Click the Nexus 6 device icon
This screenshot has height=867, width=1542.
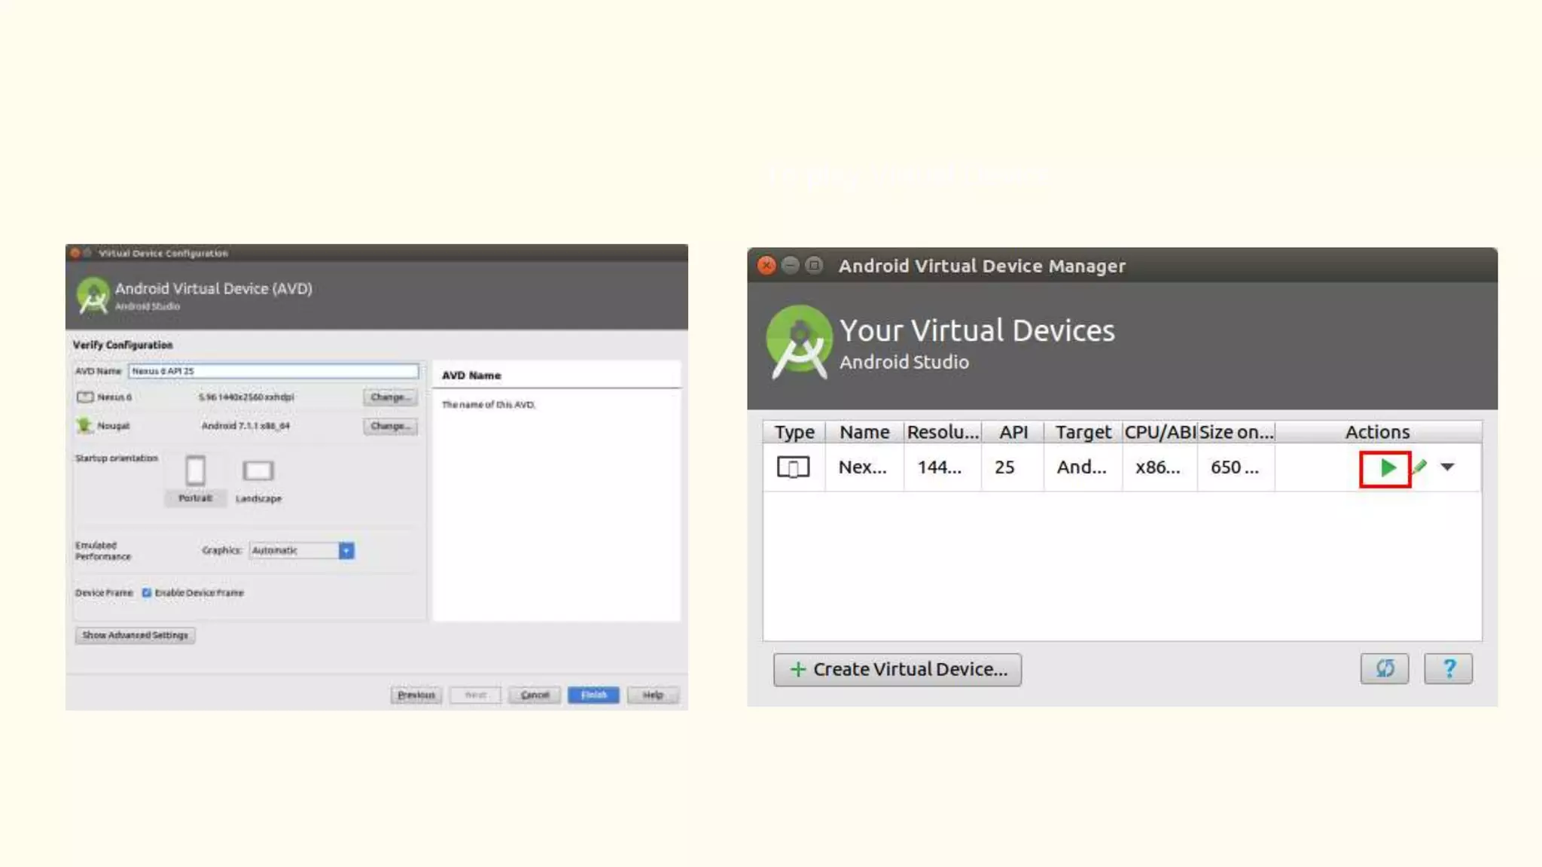85,397
